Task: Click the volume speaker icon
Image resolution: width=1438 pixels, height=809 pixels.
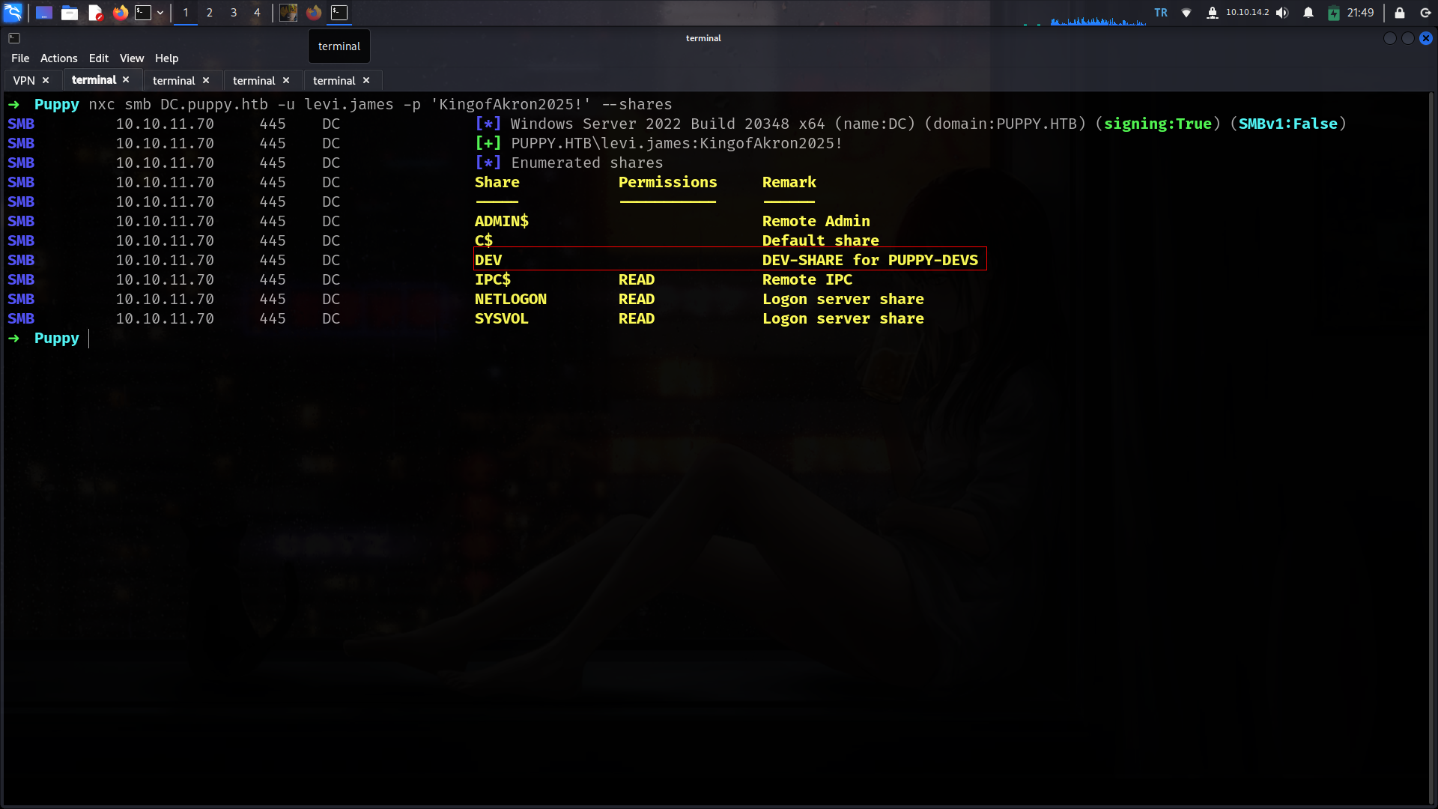Action: click(1282, 13)
